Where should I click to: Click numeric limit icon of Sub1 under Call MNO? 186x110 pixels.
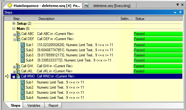click(23, 82)
